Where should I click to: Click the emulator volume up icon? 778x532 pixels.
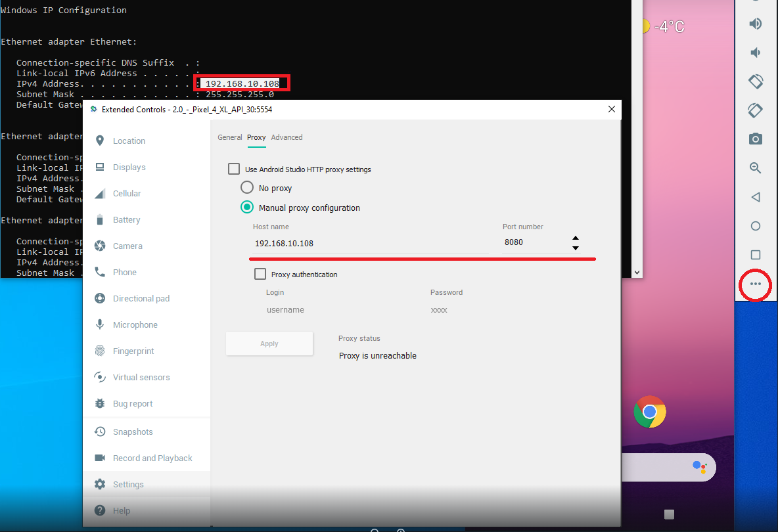755,23
